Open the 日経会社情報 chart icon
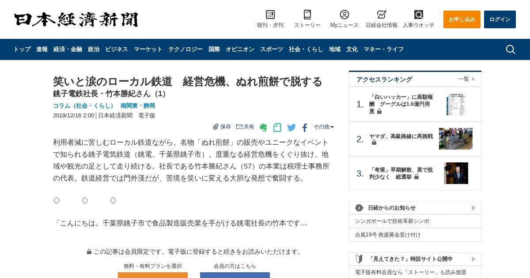This screenshot has width=530, height=278. pyautogui.click(x=382, y=15)
